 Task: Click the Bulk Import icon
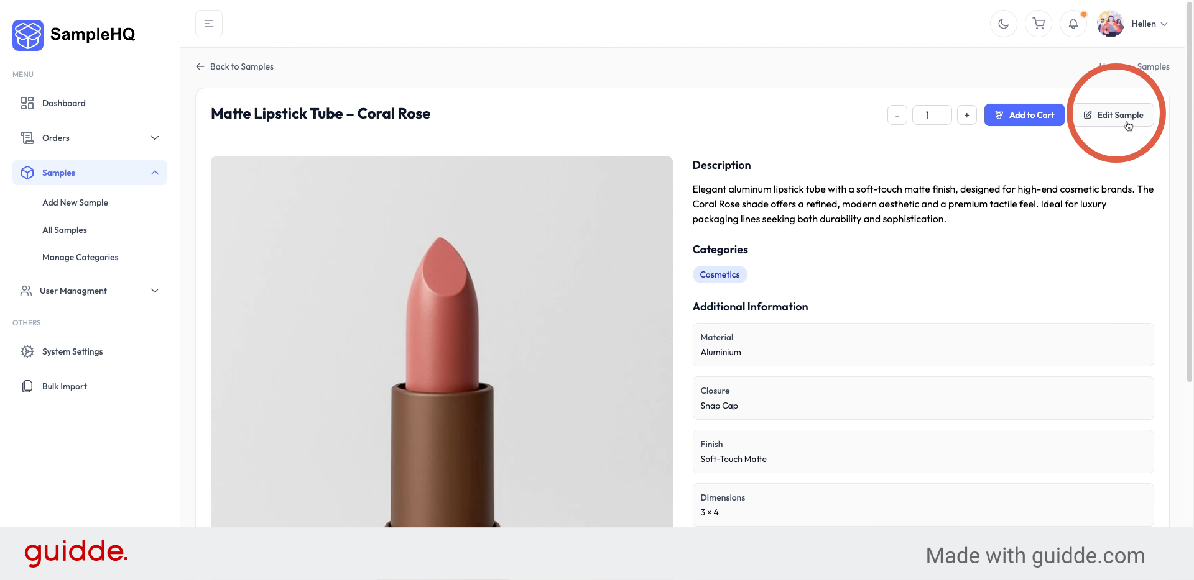click(x=27, y=386)
